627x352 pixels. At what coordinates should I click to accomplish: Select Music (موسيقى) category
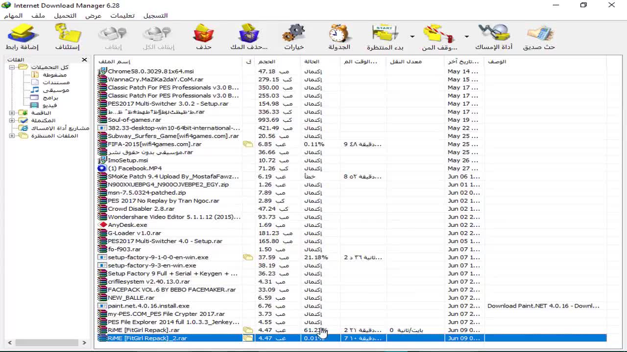[x=56, y=90]
